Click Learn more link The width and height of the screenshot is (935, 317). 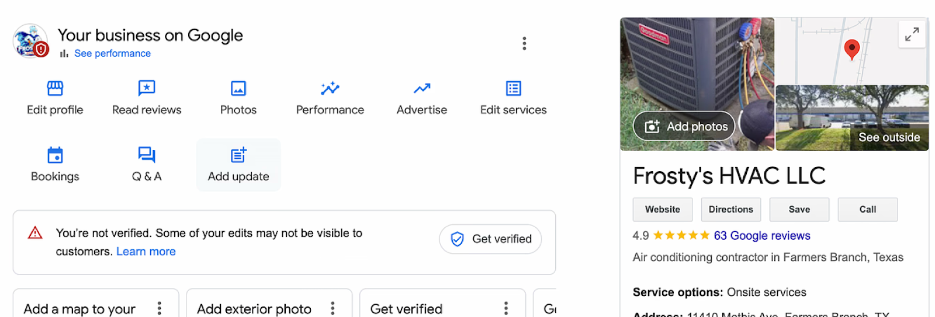[146, 252]
